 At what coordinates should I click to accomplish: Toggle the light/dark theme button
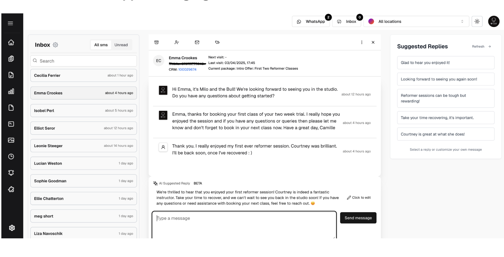click(x=477, y=22)
